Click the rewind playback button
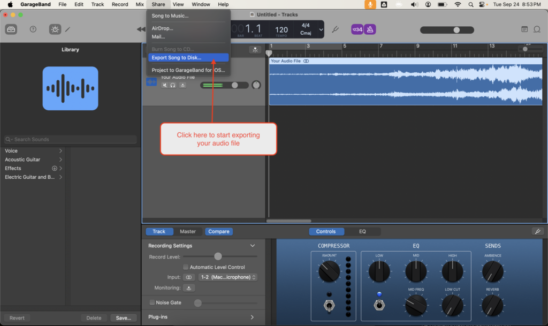548x326 pixels. [141, 29]
